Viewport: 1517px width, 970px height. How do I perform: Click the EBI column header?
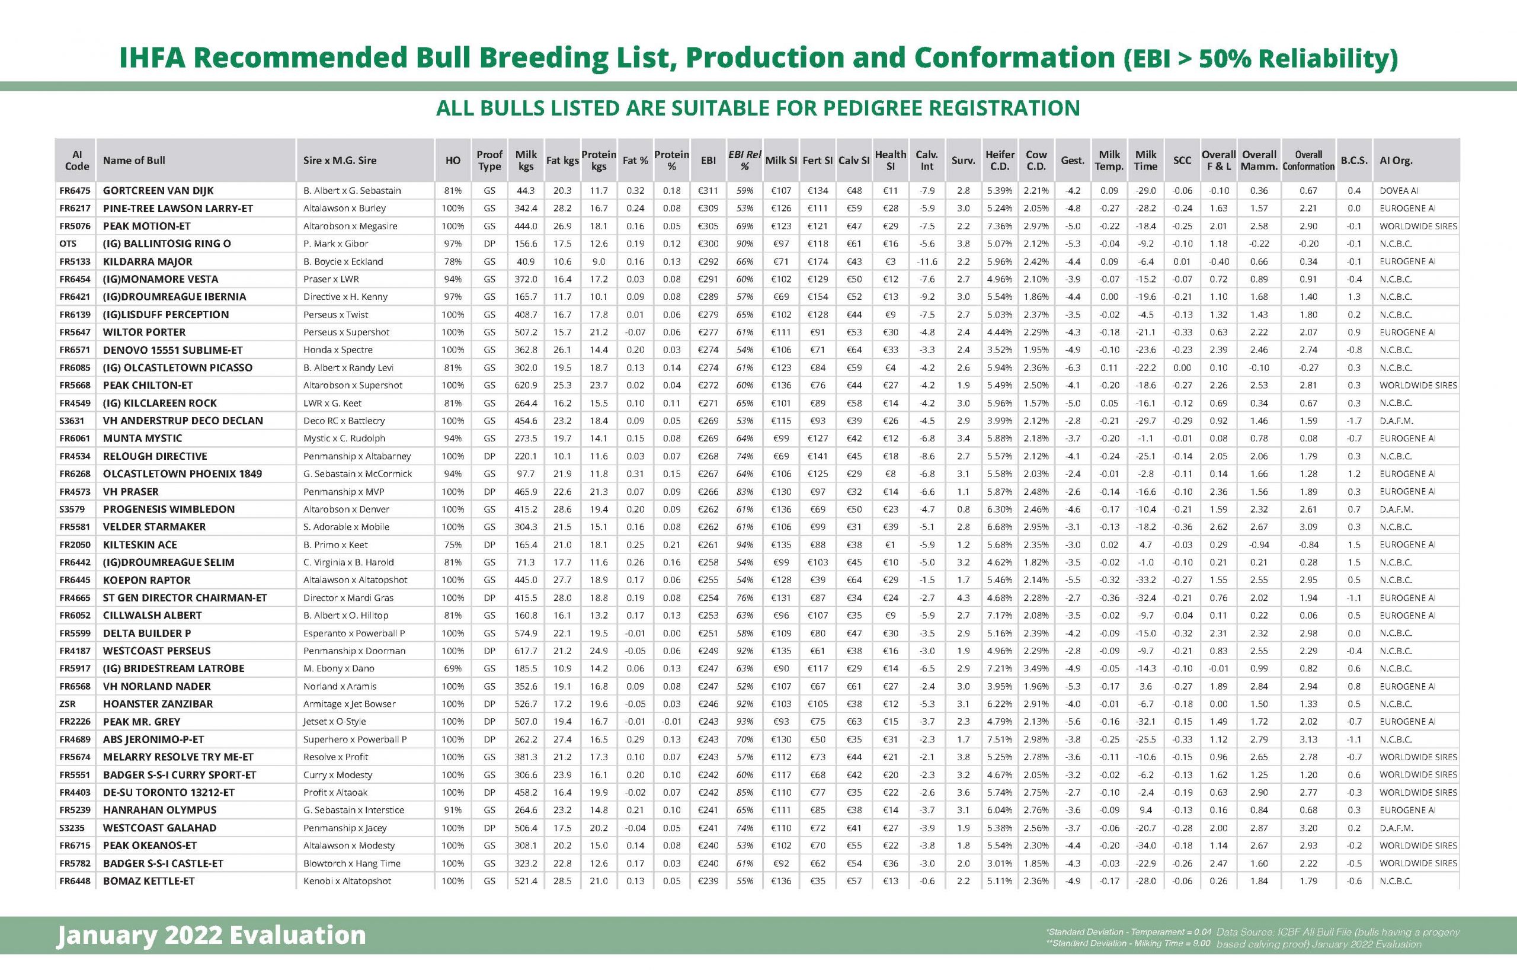coord(709,161)
